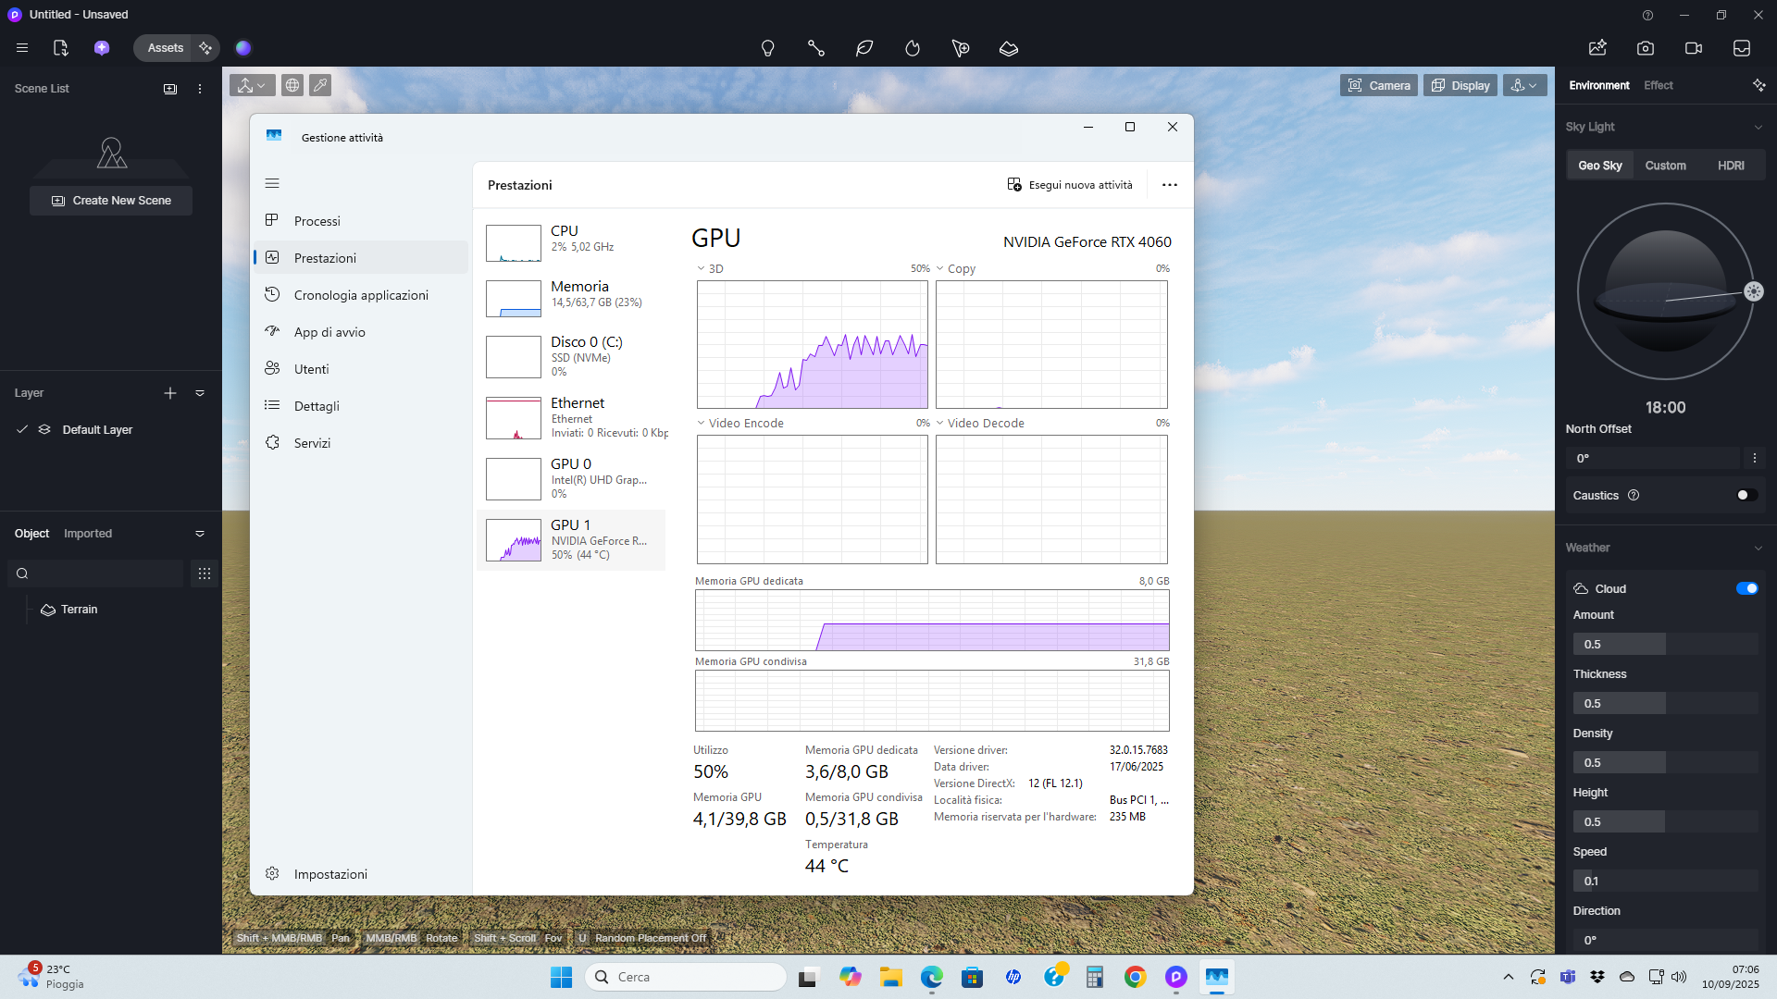Click the image render icon
Viewport: 1777px width, 999px height.
point(1597,48)
